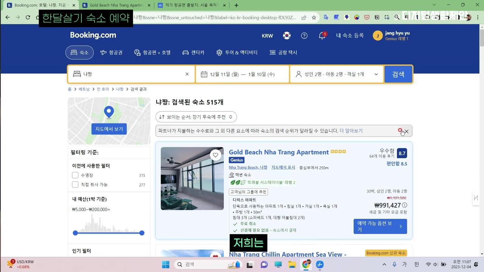Viewport: 484px width, 272px height.
Task: Change the KRW currency setting
Action: pos(267,36)
